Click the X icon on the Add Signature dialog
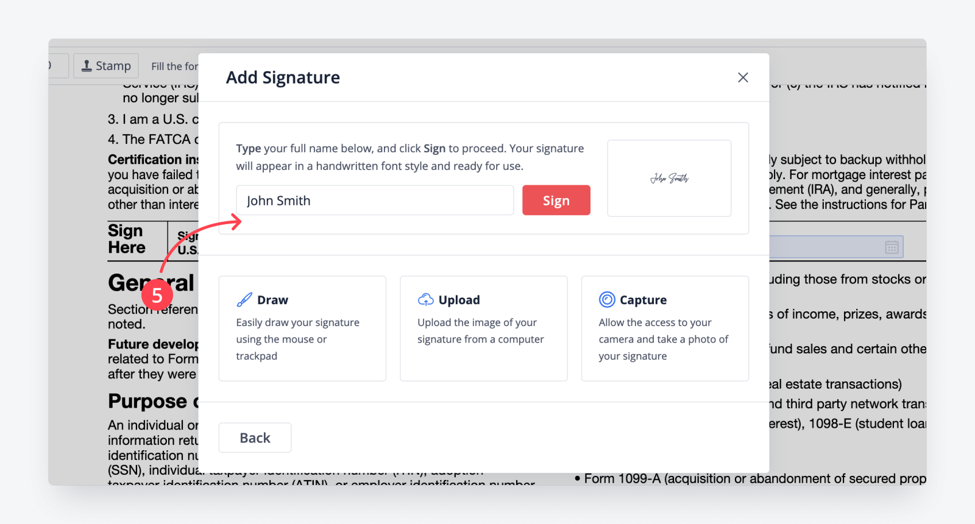The width and height of the screenshot is (975, 524). pos(742,77)
